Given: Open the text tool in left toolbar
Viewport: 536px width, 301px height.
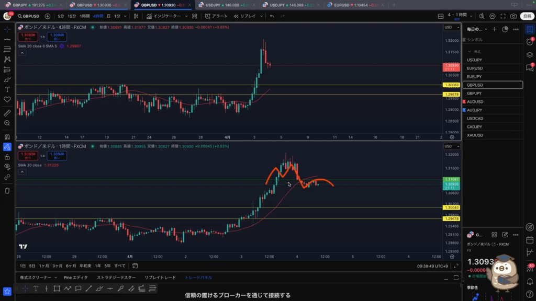Looking at the screenshot, I should [7, 89].
